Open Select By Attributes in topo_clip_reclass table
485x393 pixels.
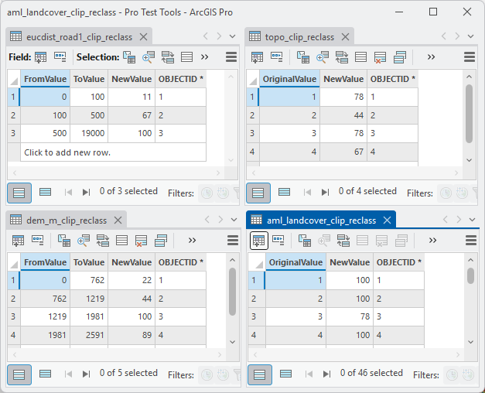coord(303,57)
